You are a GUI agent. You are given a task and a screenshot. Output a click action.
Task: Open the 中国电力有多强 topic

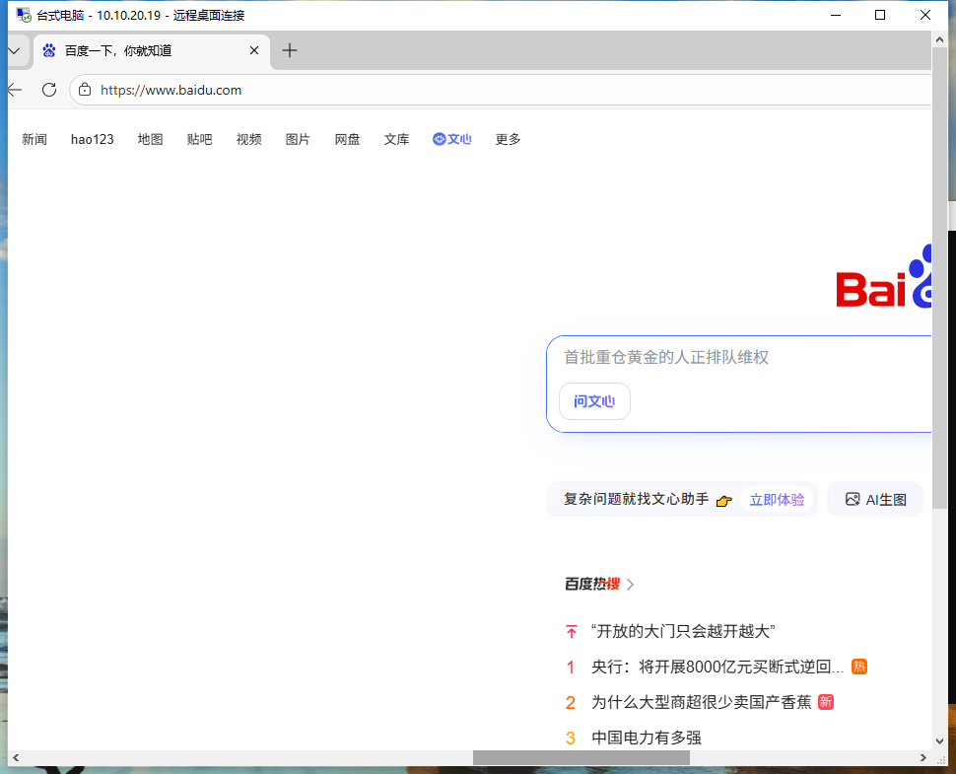click(647, 739)
